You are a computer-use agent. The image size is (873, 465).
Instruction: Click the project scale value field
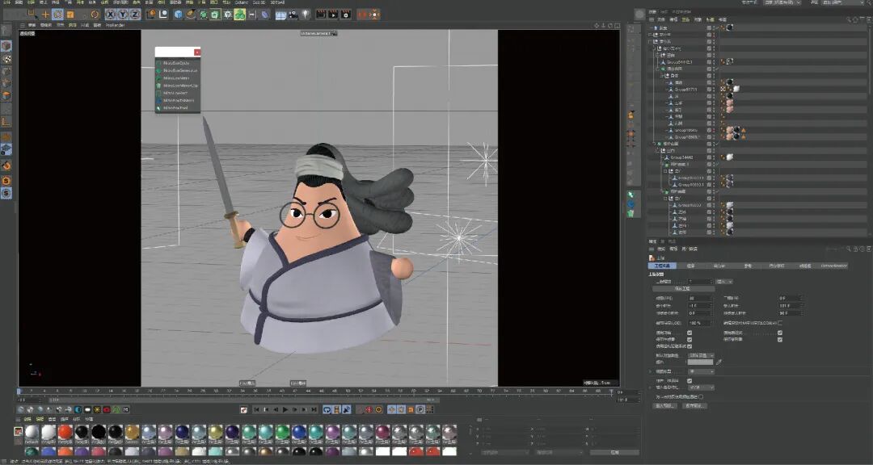point(700,282)
